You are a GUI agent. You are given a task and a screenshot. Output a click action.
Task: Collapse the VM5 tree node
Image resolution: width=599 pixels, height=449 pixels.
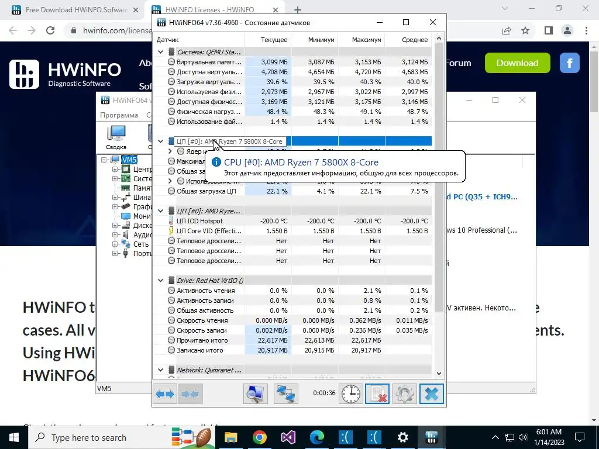click(104, 160)
